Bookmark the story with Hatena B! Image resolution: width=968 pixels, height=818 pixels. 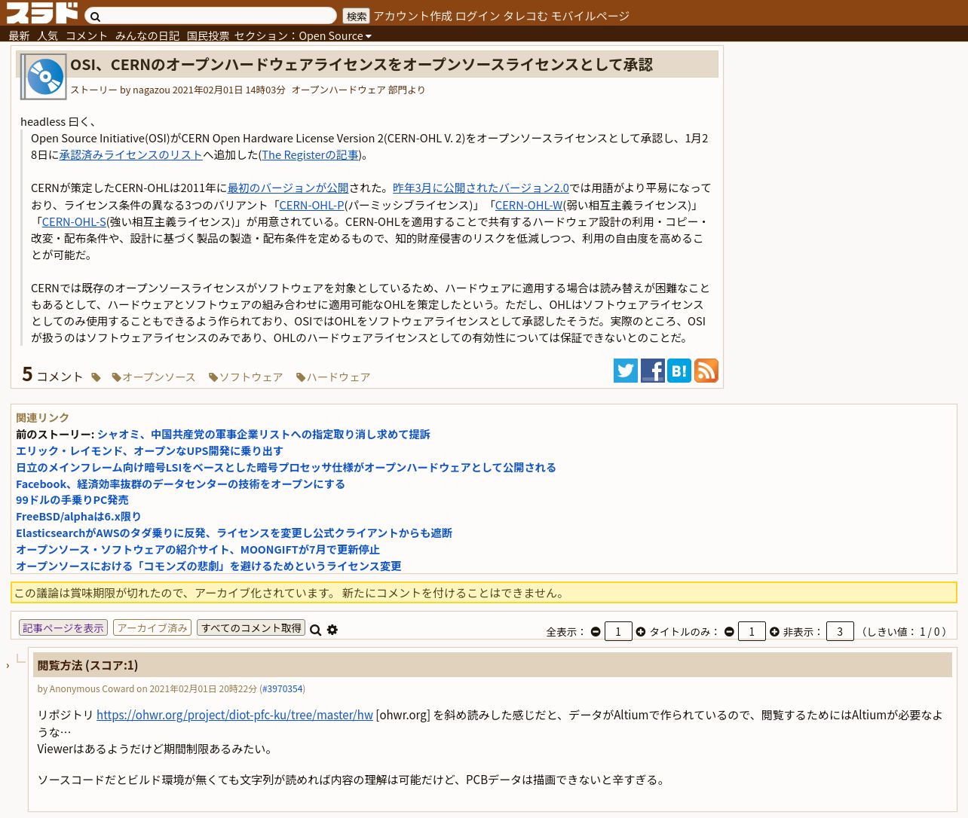point(679,371)
